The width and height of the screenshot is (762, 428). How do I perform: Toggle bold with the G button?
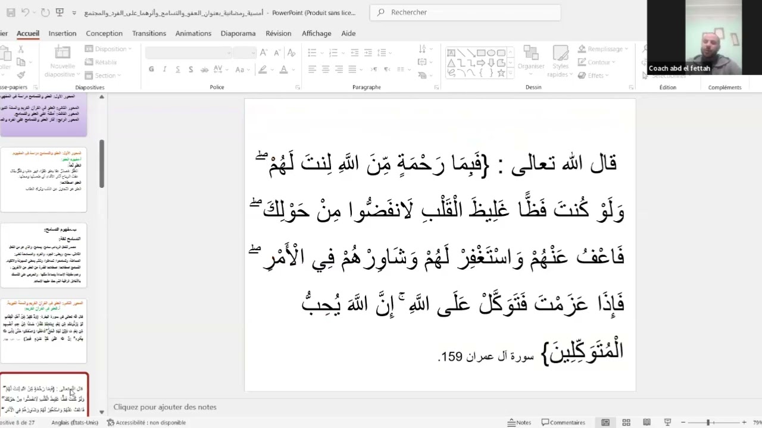(x=151, y=70)
